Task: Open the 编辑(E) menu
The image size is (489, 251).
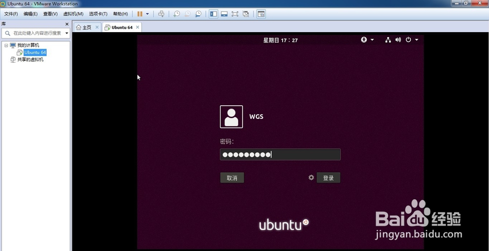Action: (30, 14)
